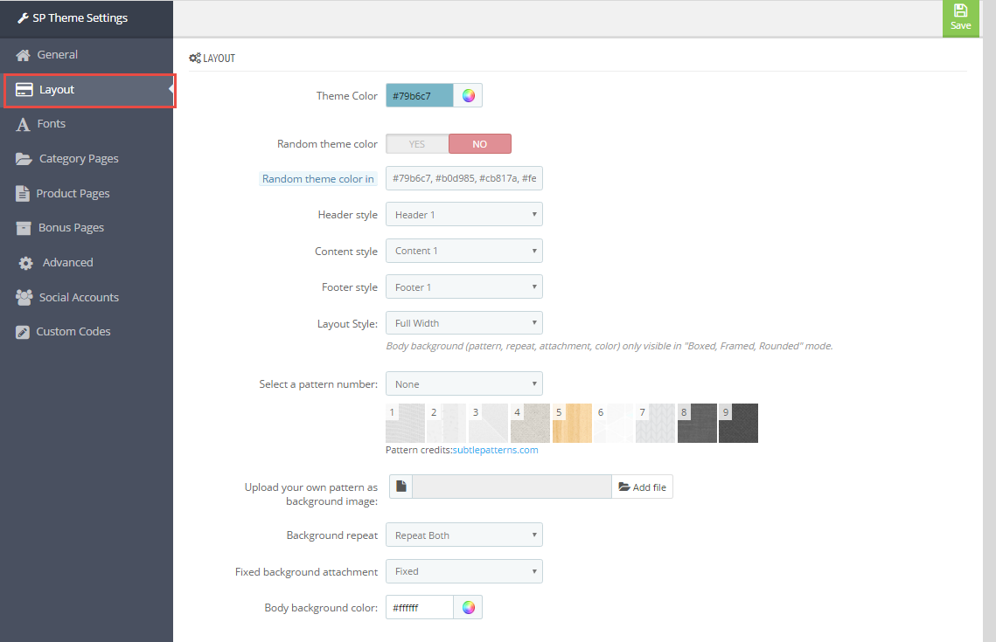Viewport: 996px width, 642px height.
Task: Open the Layout Style dropdown
Action: 463,323
